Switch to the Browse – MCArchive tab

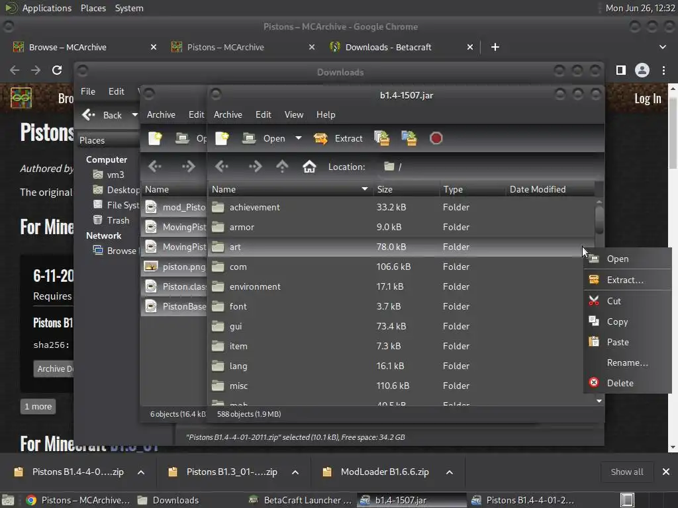(68, 47)
